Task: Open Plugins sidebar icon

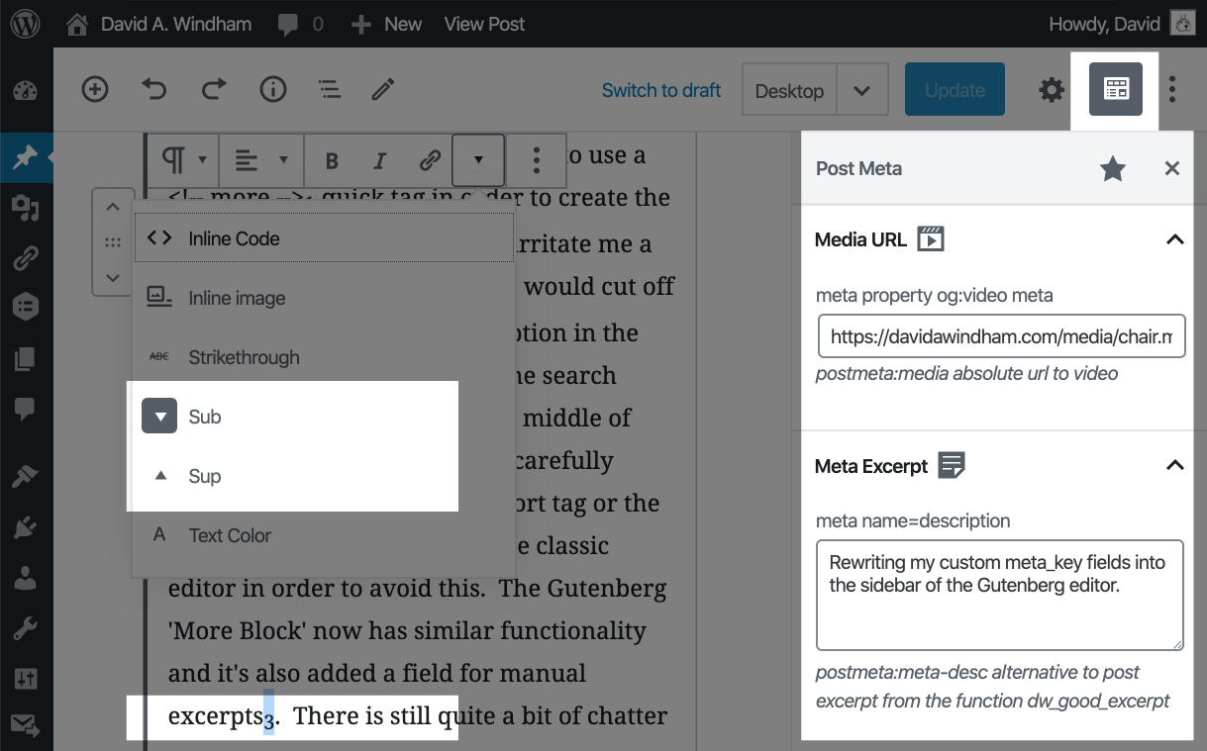Action: 26,528
